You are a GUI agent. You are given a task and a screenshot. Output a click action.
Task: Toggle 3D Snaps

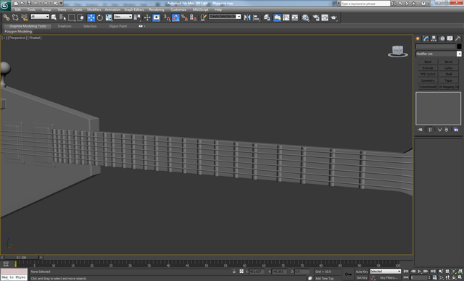[167, 17]
